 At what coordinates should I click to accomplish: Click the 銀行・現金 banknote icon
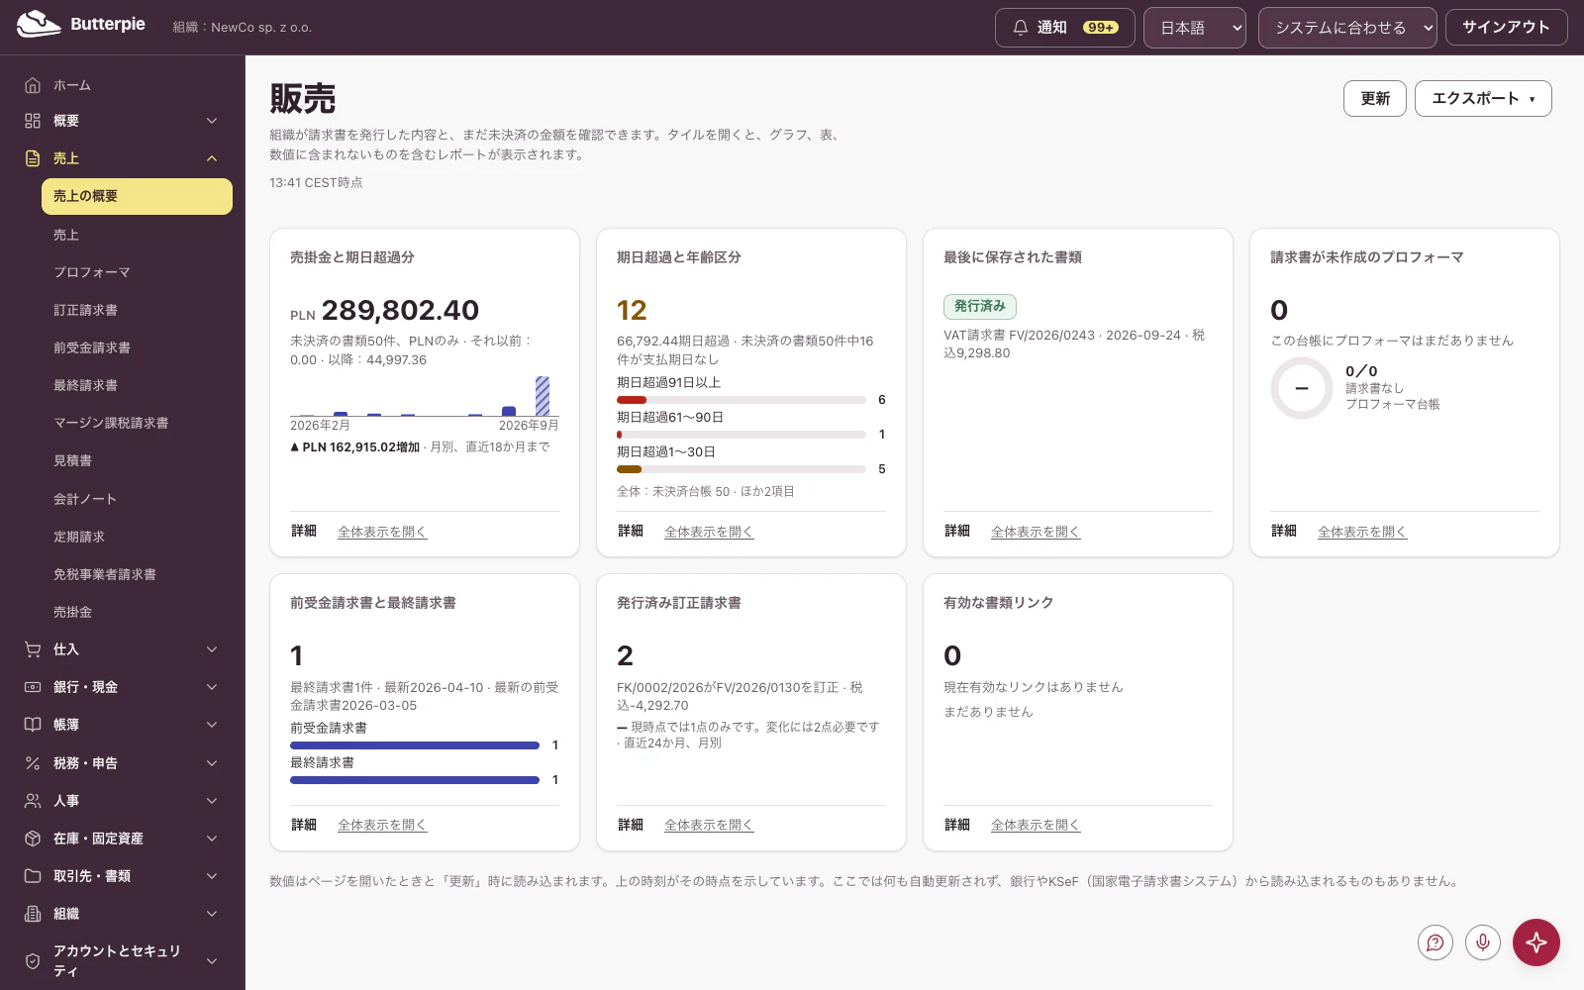coord(33,687)
